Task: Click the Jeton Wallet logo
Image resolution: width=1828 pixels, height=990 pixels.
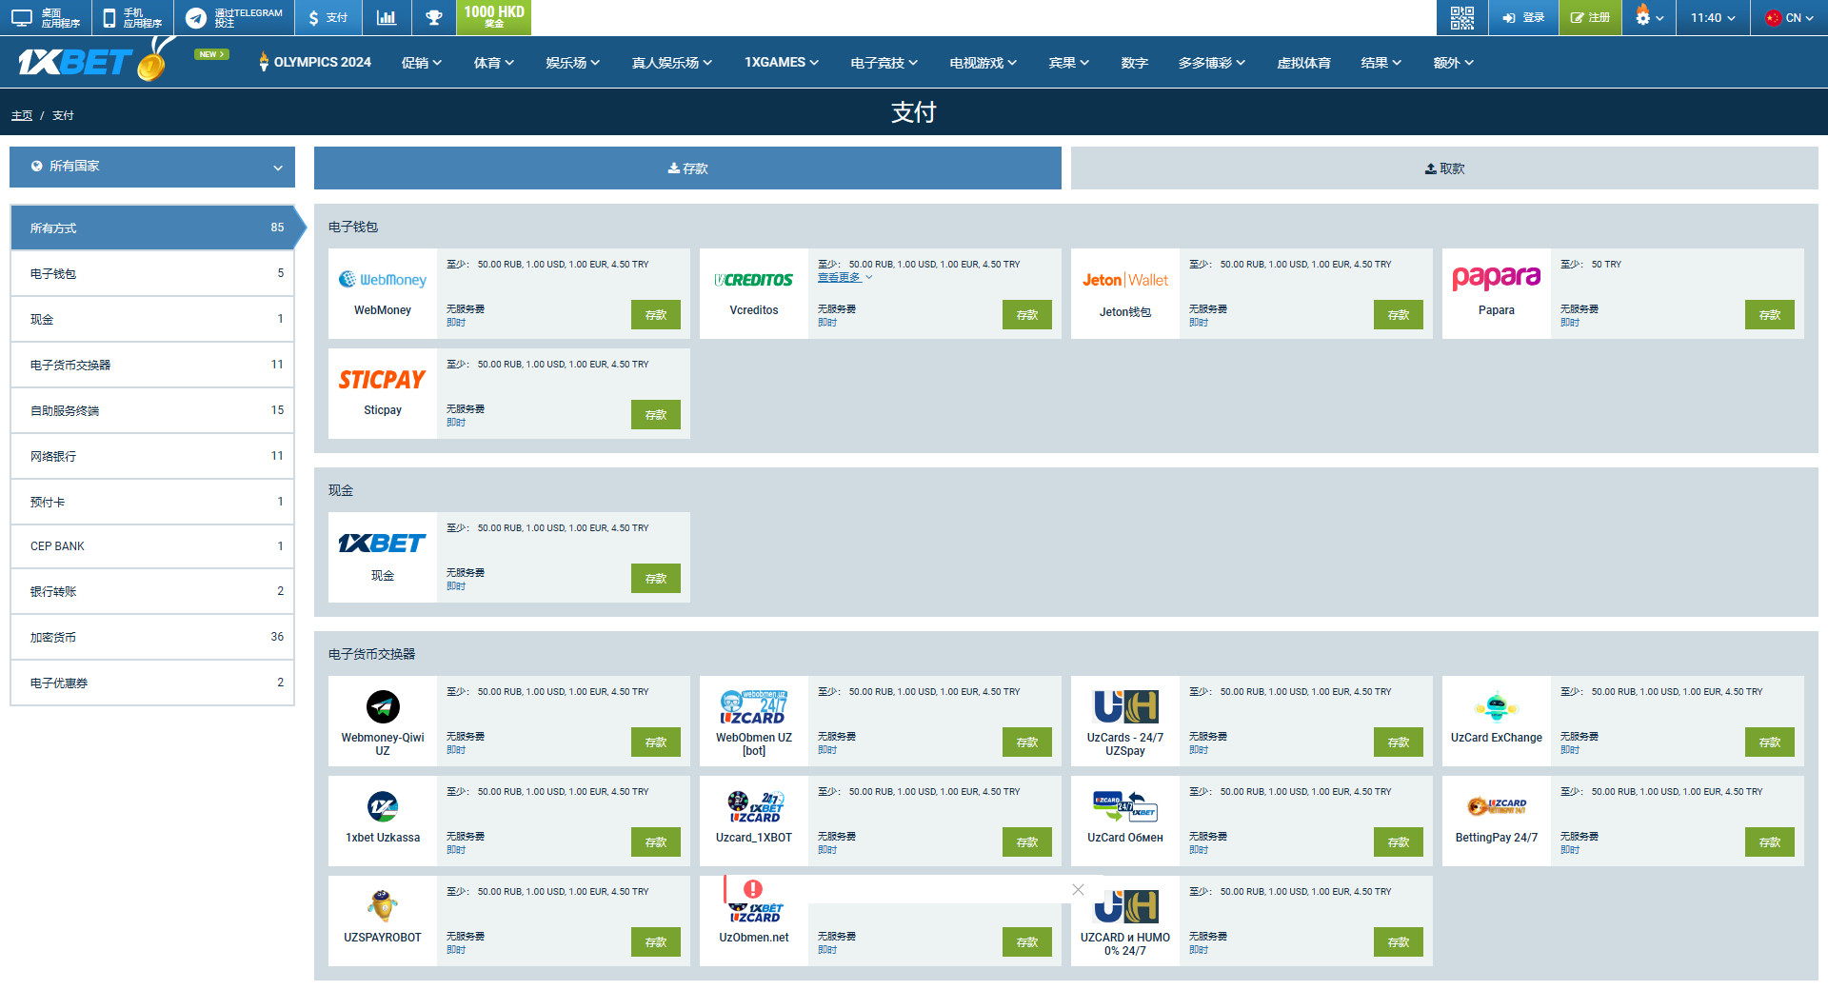Action: 1125,280
